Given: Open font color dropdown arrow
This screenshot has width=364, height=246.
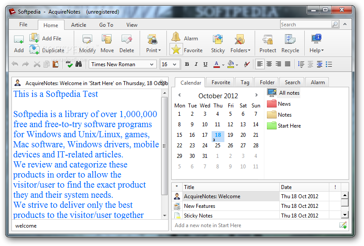Looking at the screenshot, I should pos(223,65).
